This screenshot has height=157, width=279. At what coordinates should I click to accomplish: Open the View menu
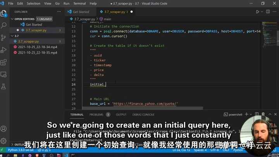tap(48, 3)
